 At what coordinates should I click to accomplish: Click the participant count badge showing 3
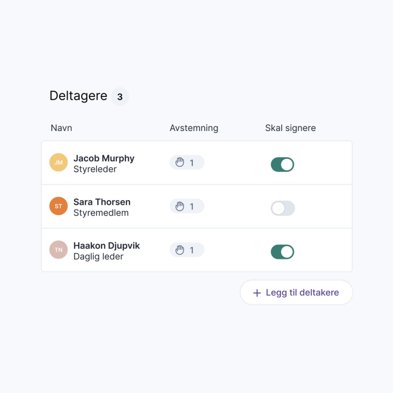point(120,96)
